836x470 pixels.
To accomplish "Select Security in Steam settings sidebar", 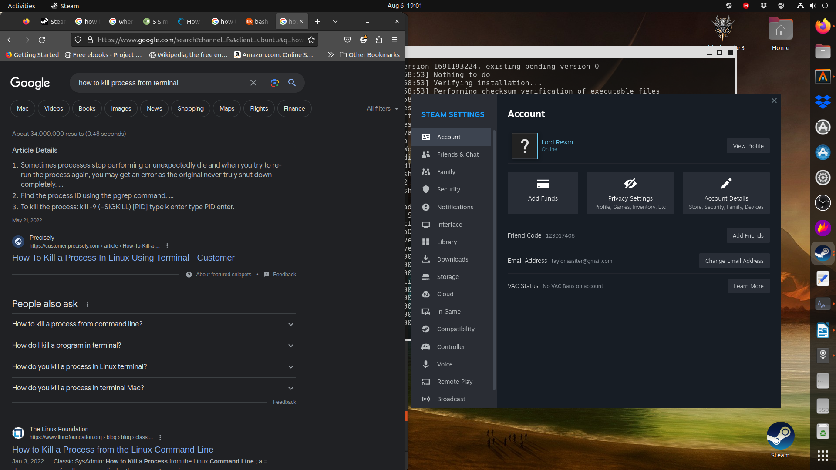I will tap(448, 189).
